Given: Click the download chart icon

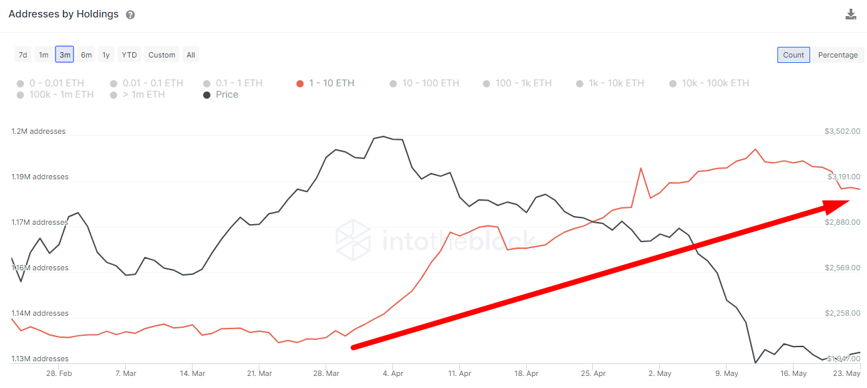Looking at the screenshot, I should click(x=850, y=13).
